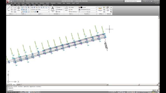Select the Model layout tab

[x=14, y=84]
